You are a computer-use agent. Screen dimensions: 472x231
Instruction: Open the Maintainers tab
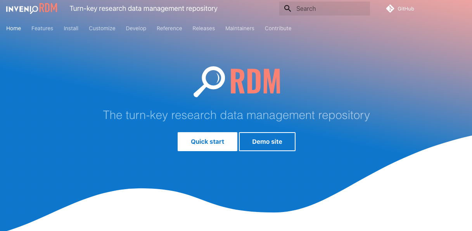point(240,28)
